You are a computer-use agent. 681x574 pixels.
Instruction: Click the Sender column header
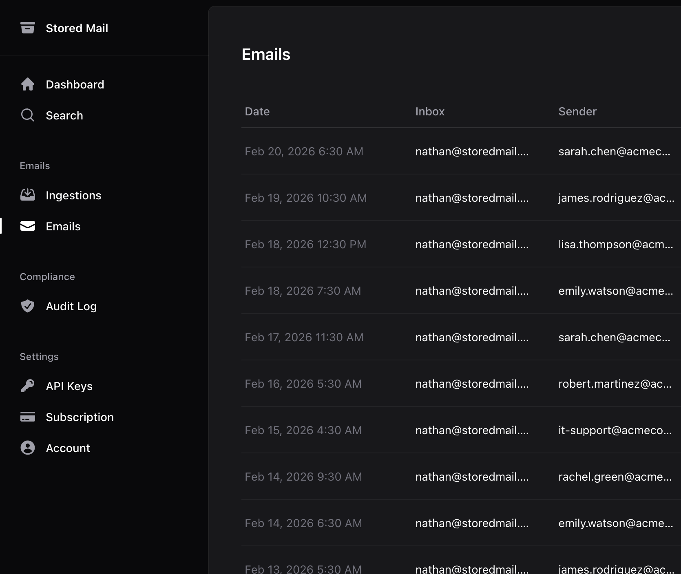click(577, 111)
